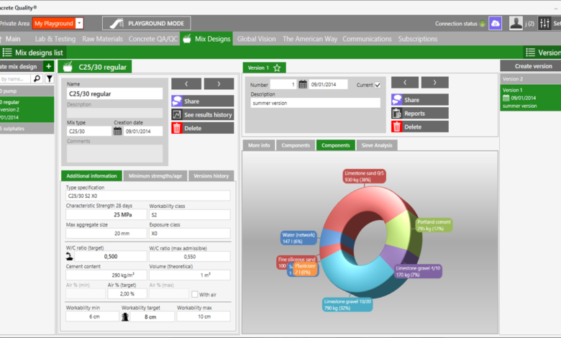
Task: Switch to Versions history tab
Action: pos(211,175)
